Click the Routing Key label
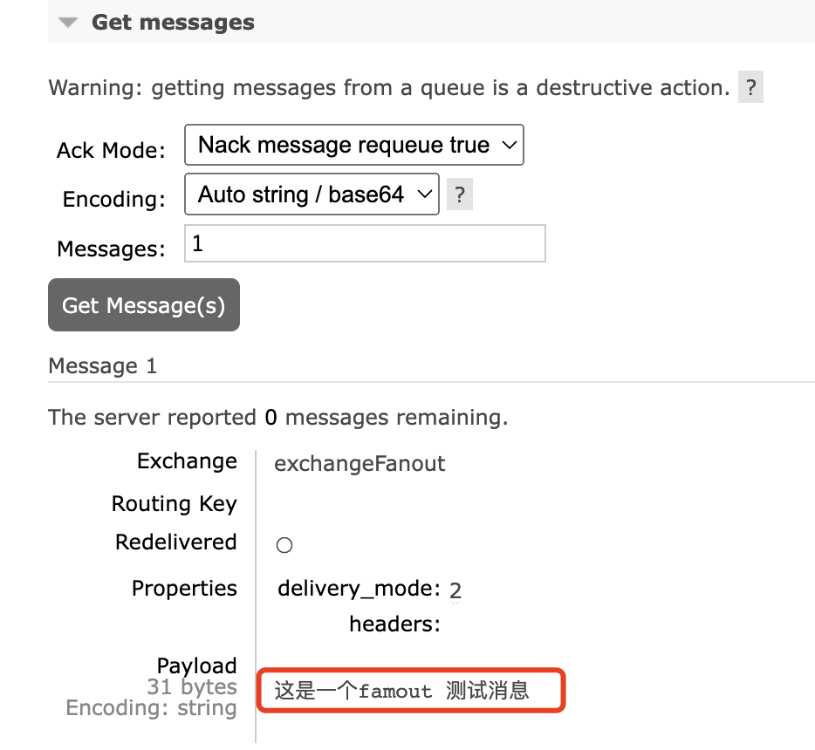 (x=175, y=504)
